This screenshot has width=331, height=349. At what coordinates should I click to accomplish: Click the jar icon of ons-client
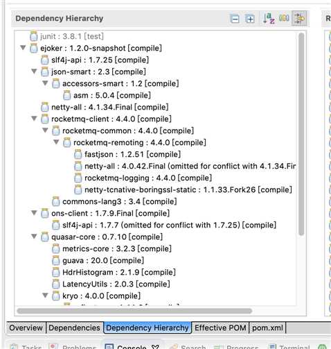tap(44, 213)
